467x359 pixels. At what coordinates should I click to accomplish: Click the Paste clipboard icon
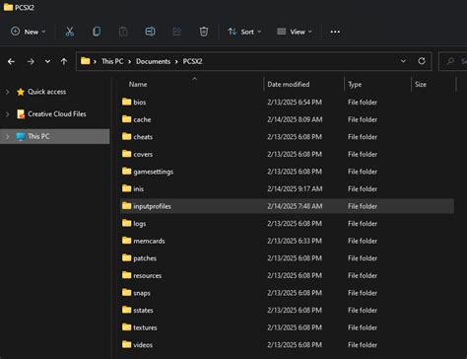[x=123, y=32]
